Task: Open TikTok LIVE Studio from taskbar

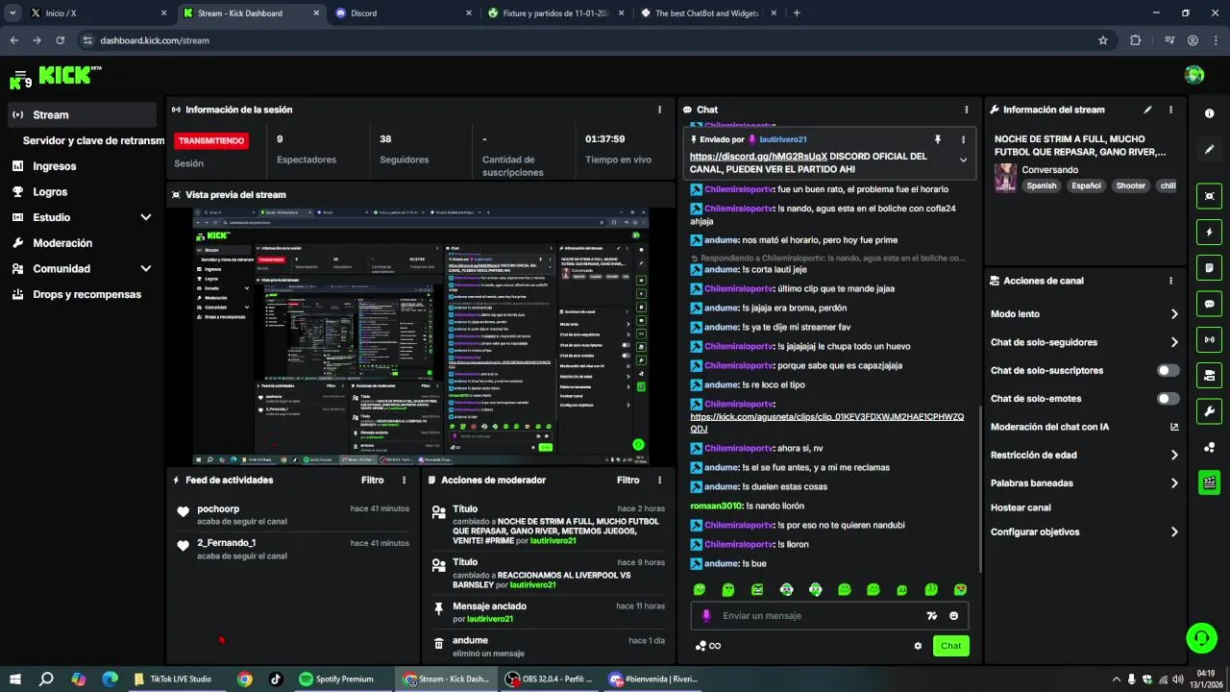Action: tap(173, 679)
